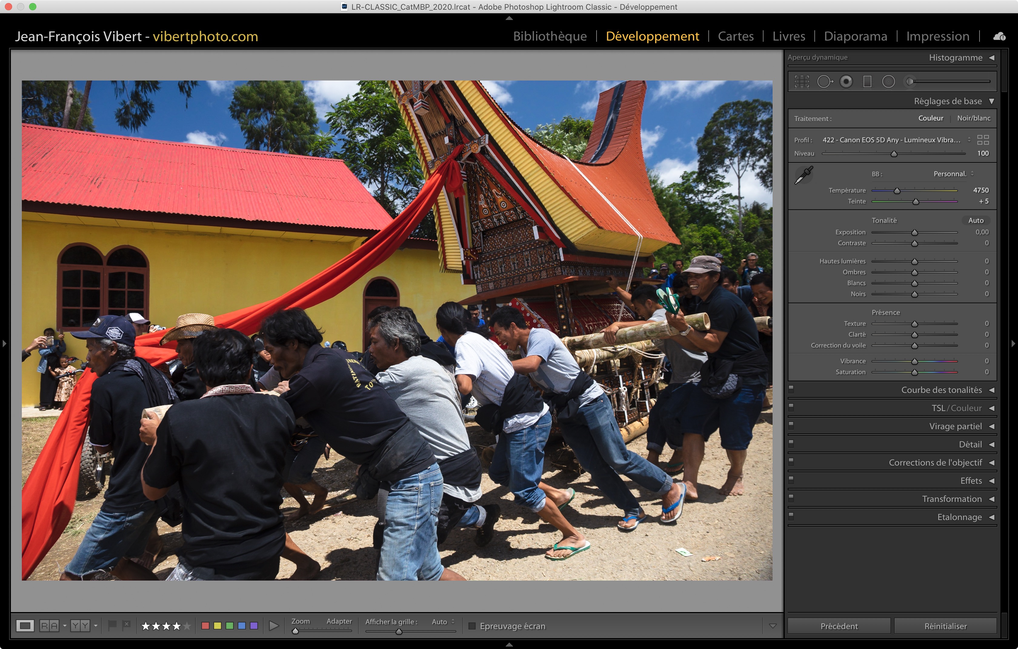Select the Crop Overlay tool
This screenshot has width=1018, height=649.
[802, 81]
